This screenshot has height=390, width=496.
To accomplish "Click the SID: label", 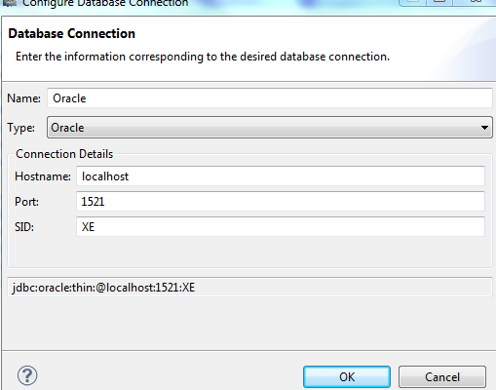I will (x=24, y=227).
